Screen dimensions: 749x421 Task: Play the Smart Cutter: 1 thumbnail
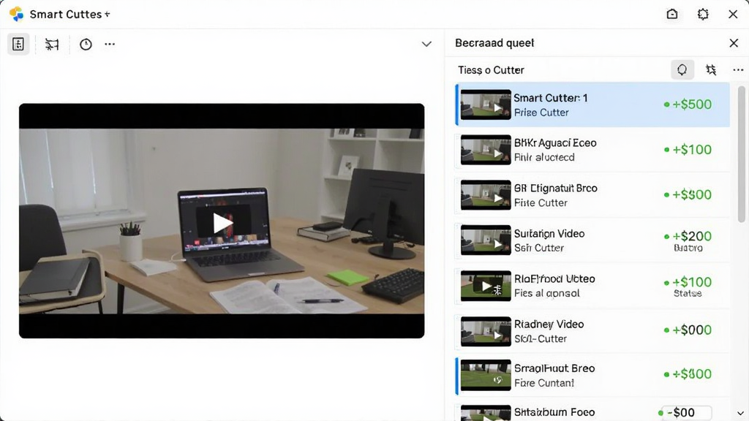click(x=486, y=105)
